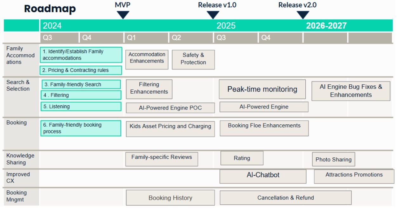This screenshot has width=405, height=217.
Task: Click the Release v2.0 triangle marker
Action: coord(303,15)
